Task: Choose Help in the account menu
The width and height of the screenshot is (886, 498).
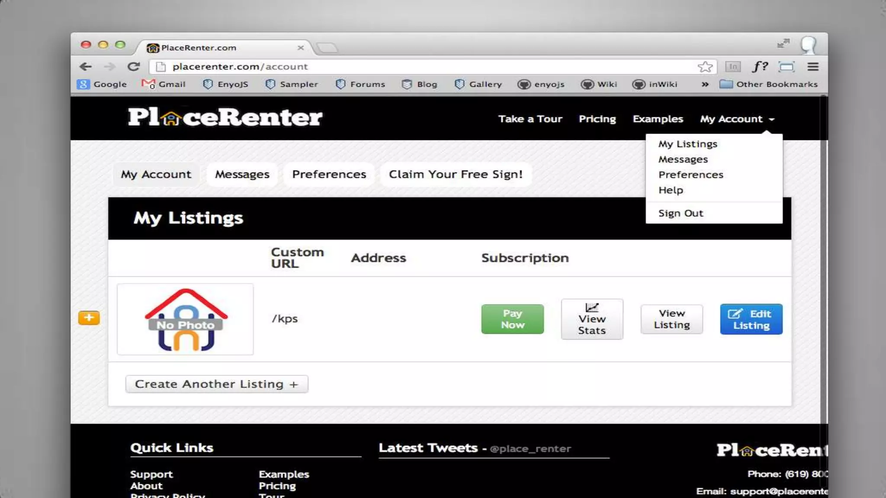Action: pyautogui.click(x=671, y=190)
